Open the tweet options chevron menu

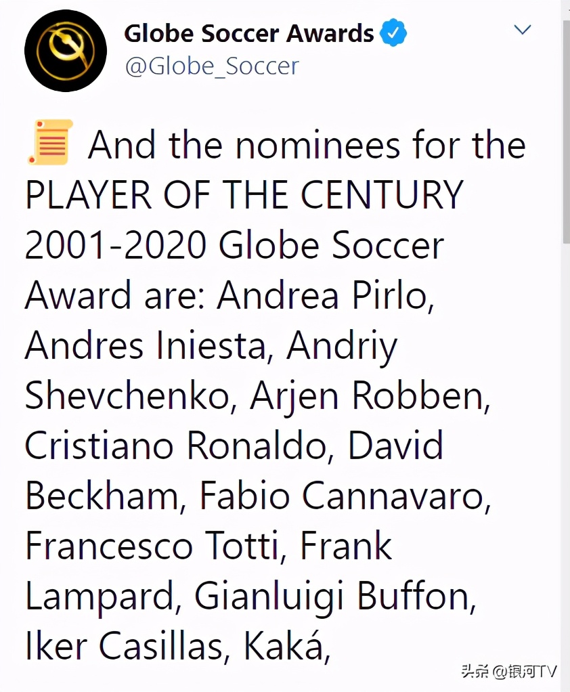(x=523, y=30)
